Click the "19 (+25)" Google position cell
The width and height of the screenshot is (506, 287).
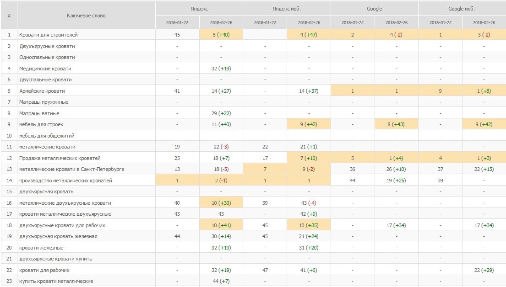tap(396, 181)
